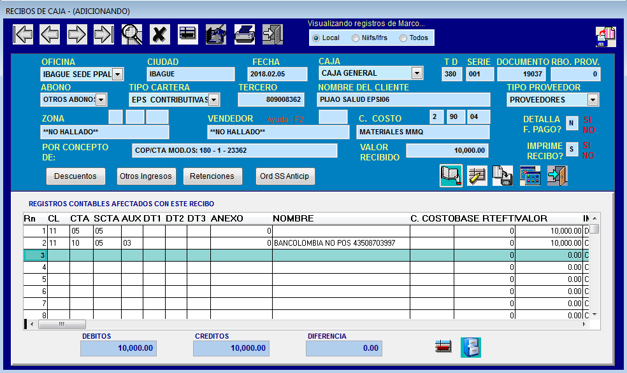Select the Todos radio option
The width and height of the screenshot is (627, 373).
(403, 38)
